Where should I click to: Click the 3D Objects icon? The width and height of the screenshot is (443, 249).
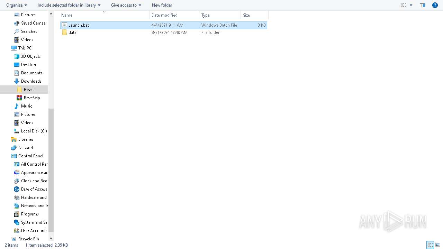point(16,56)
